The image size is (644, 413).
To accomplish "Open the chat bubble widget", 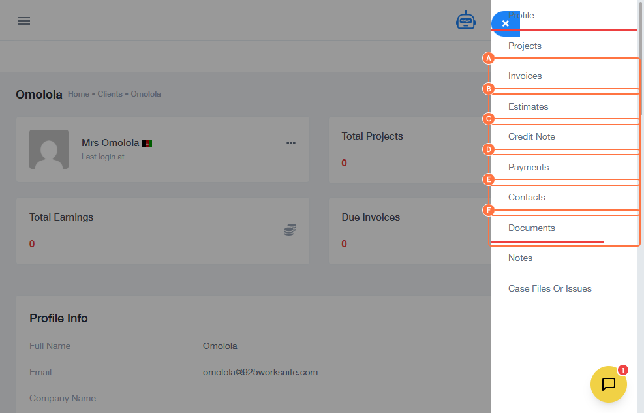I will [608, 384].
